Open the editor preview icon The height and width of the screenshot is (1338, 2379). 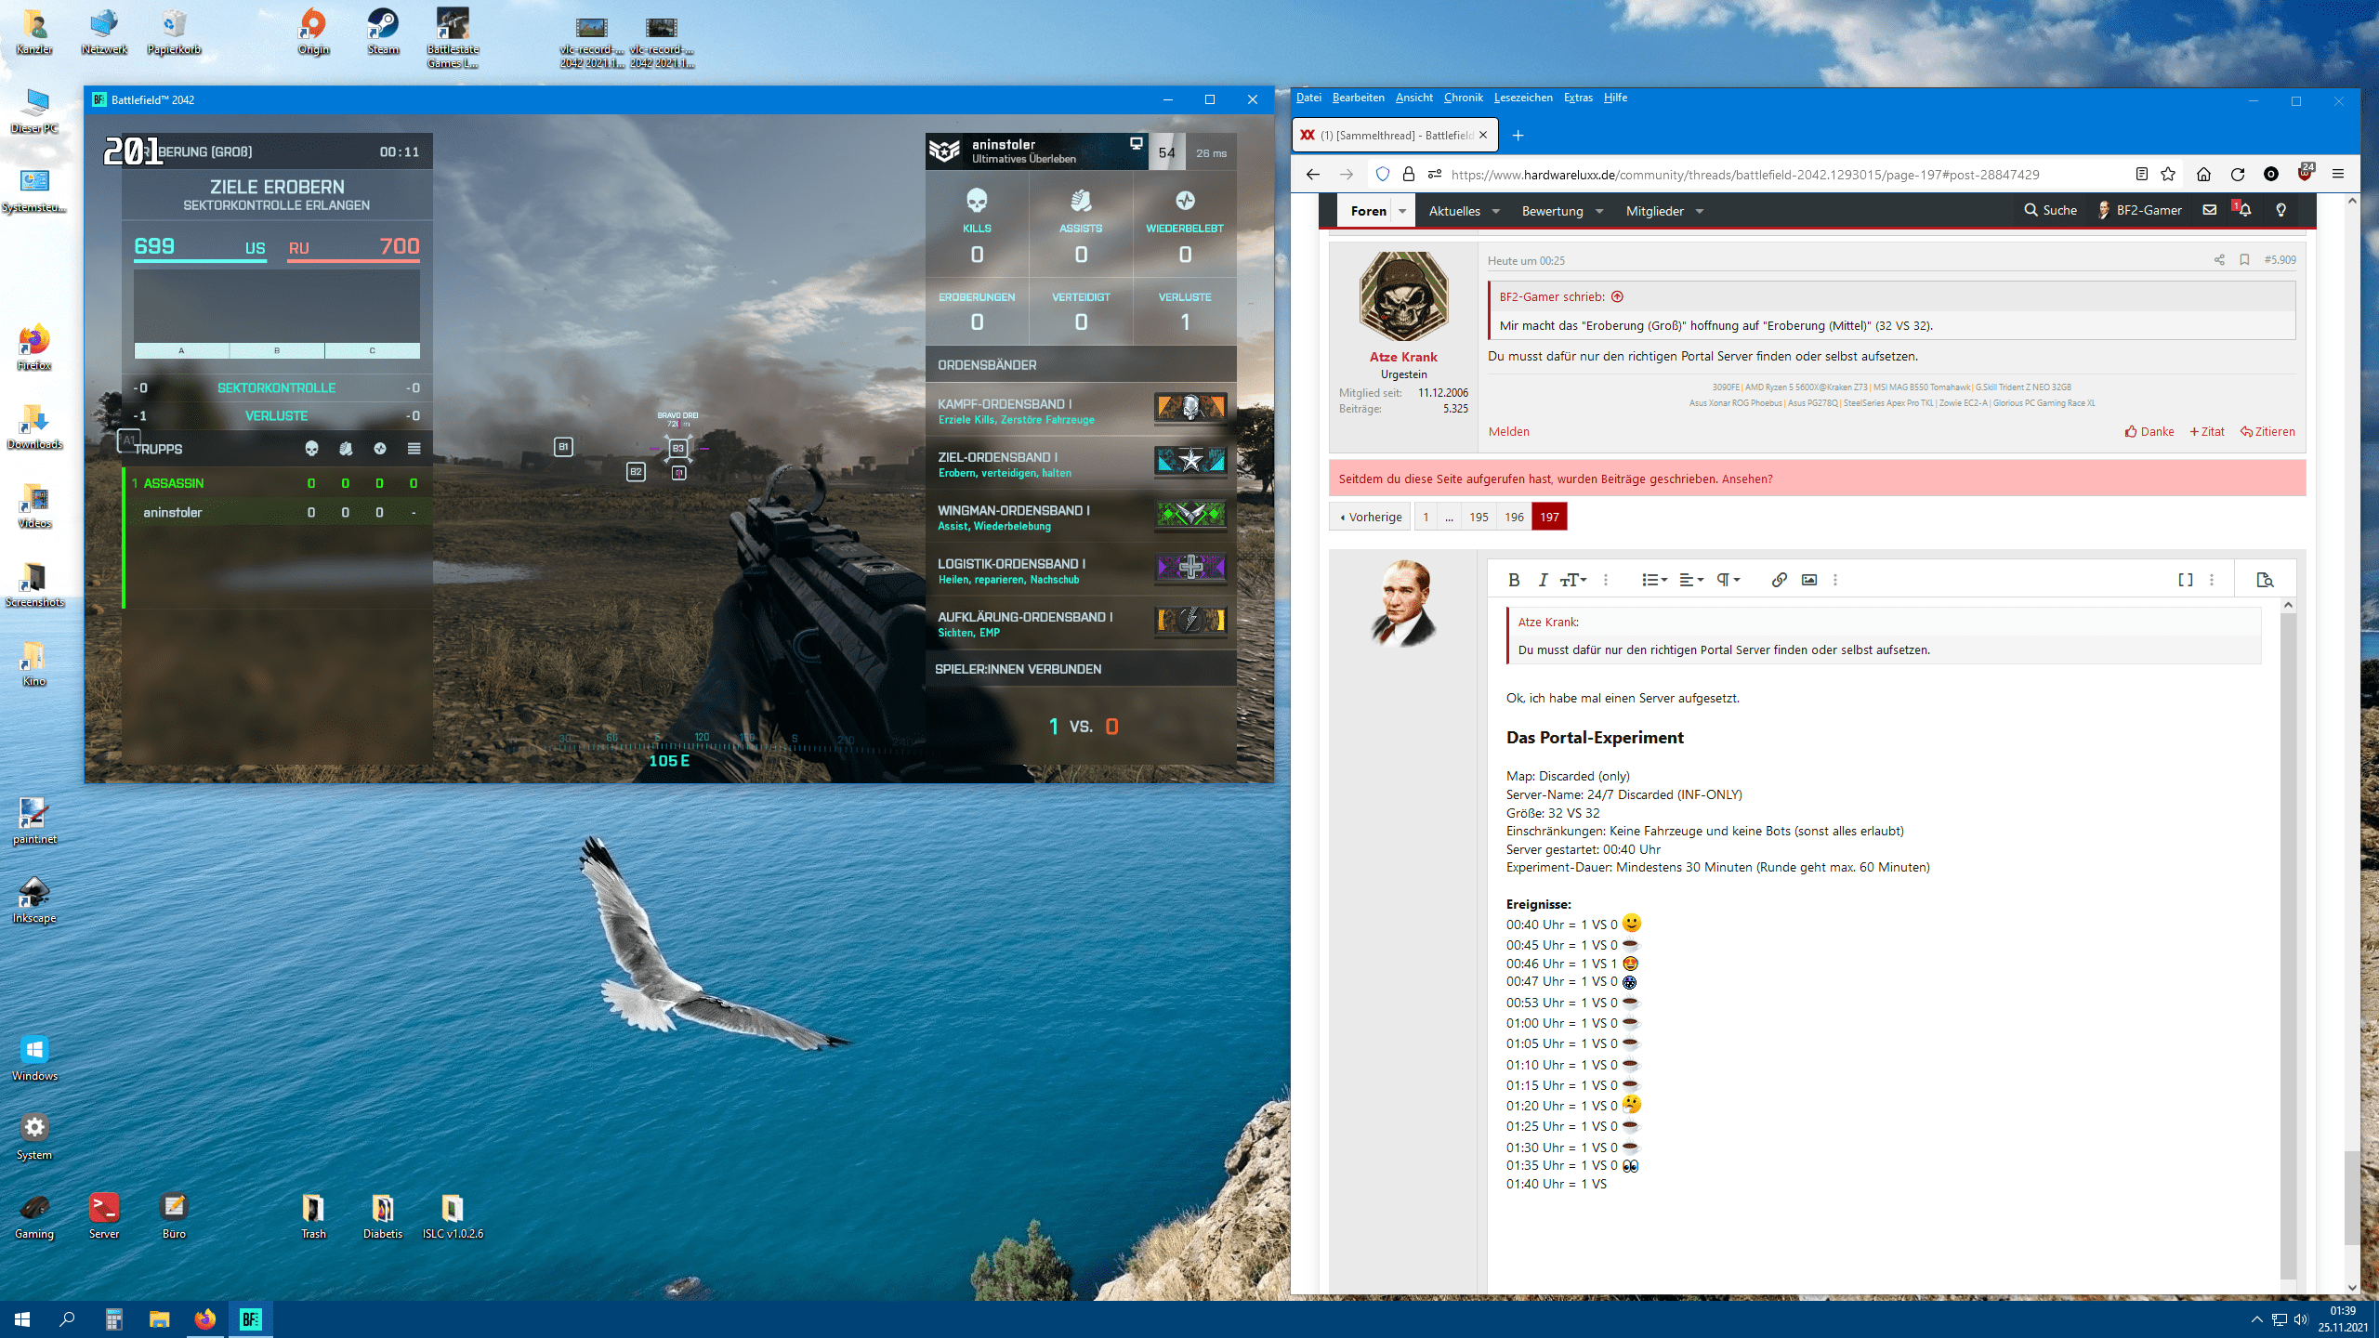(2265, 580)
